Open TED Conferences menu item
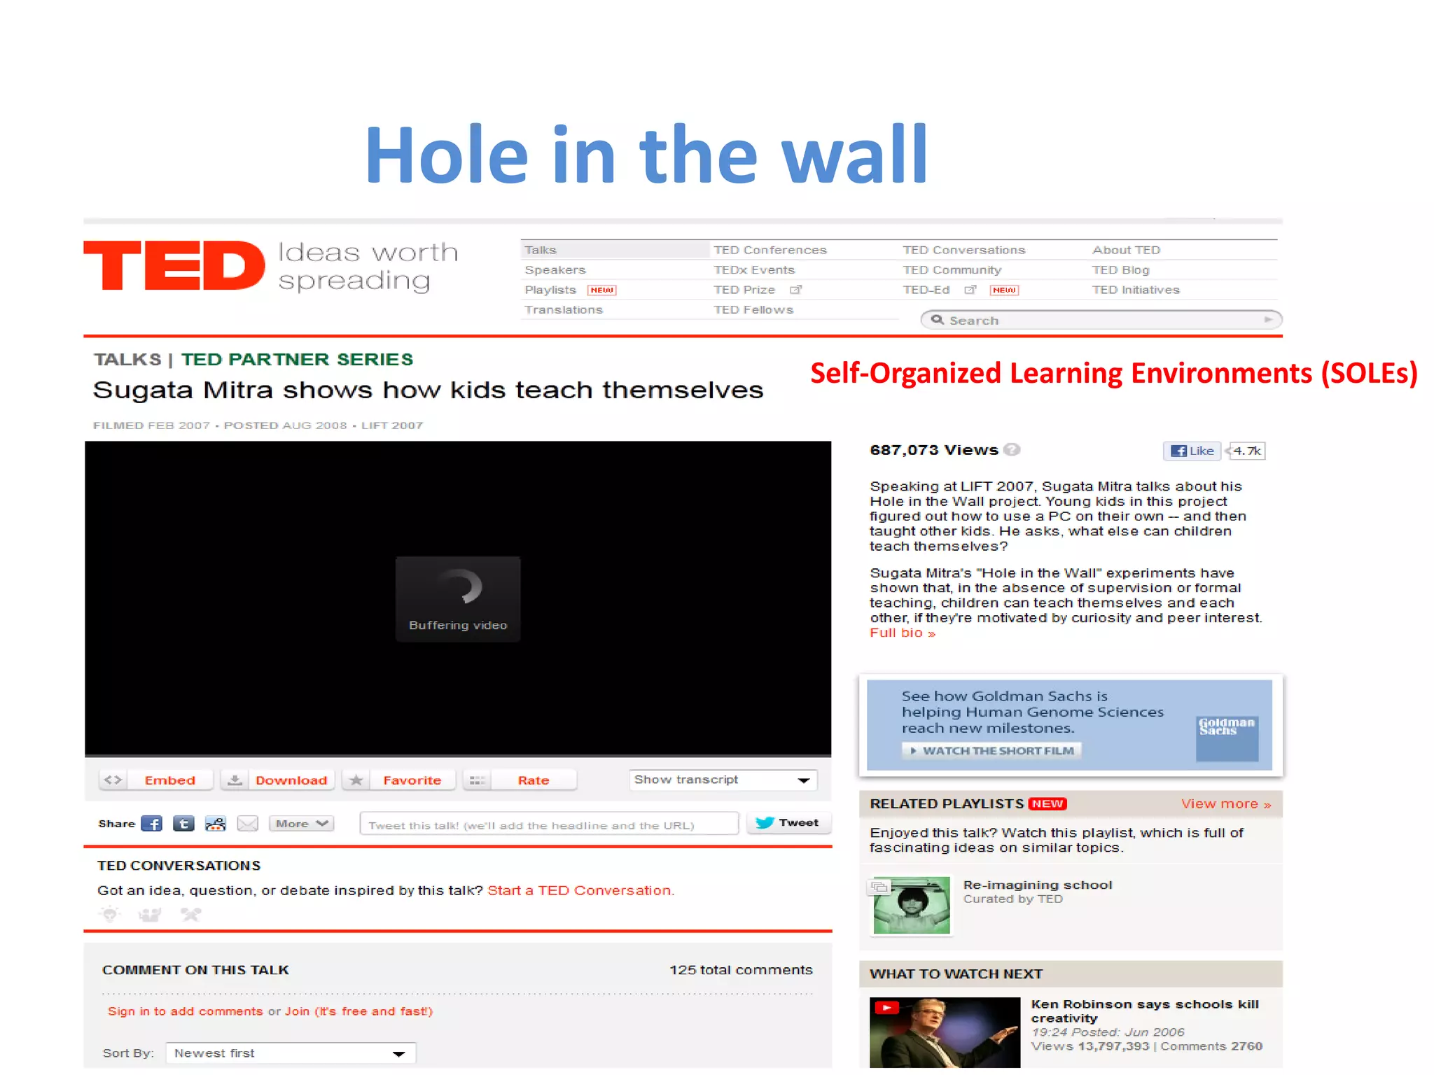Viewport: 1434px width, 1075px height. [770, 250]
